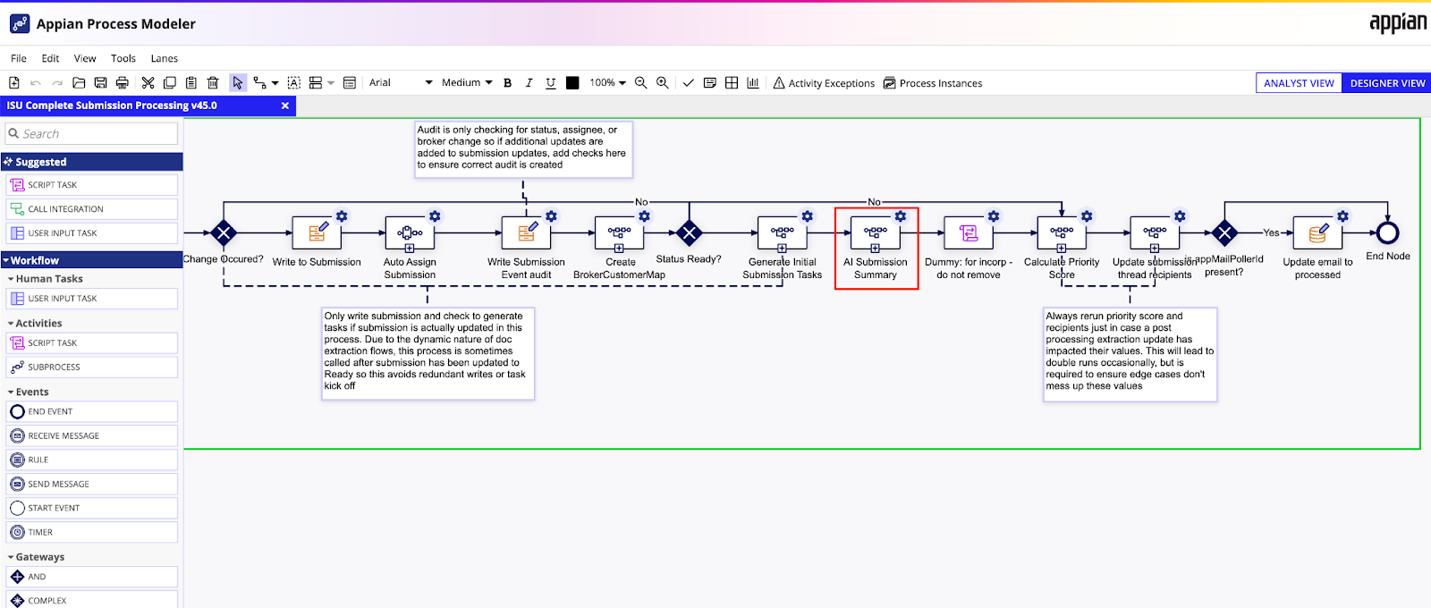
Task: Open the Lanes menu
Action: click(165, 59)
